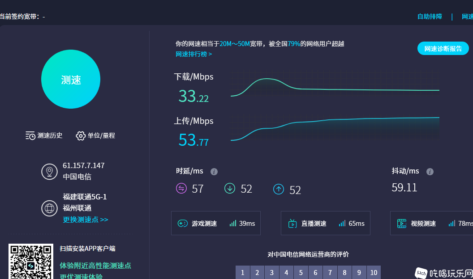This screenshot has height=279, width=473.
Task: Click the 扫描安装APP客户端 text
Action: pyautogui.click(x=87, y=249)
